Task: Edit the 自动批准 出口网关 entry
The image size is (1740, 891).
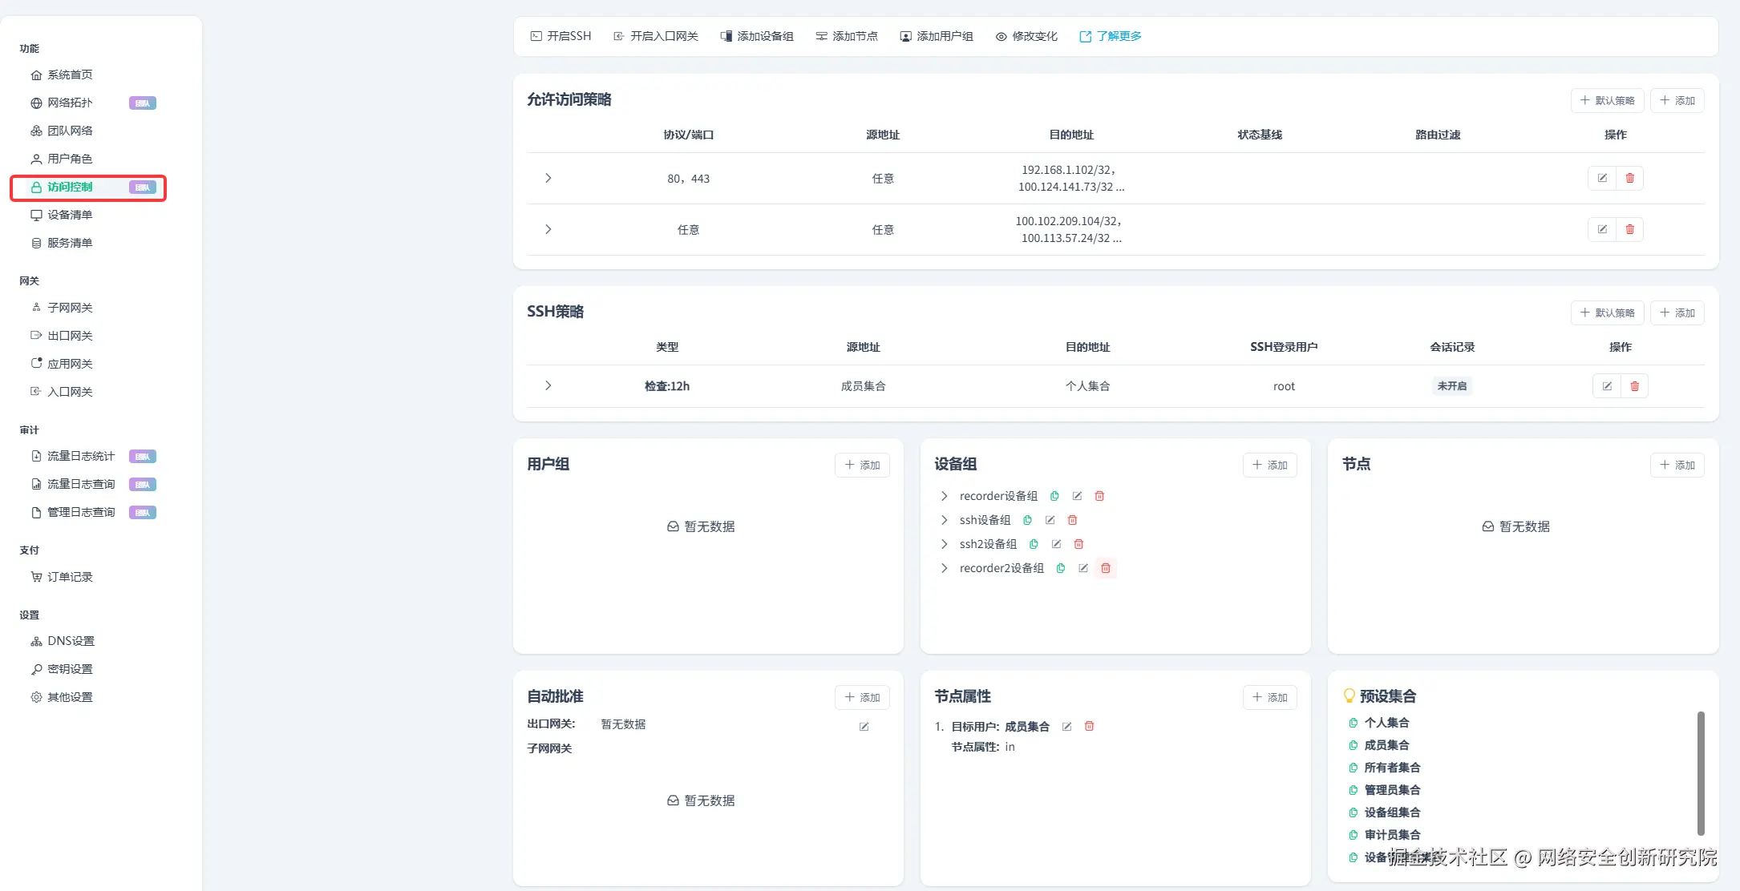Action: tap(864, 727)
